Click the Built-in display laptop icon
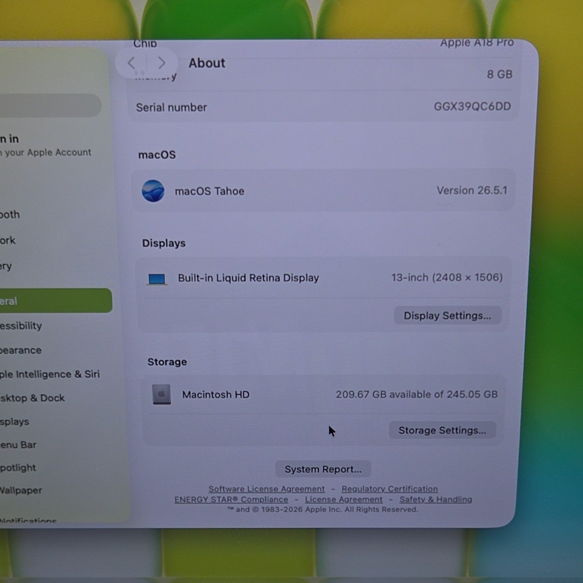 click(157, 279)
